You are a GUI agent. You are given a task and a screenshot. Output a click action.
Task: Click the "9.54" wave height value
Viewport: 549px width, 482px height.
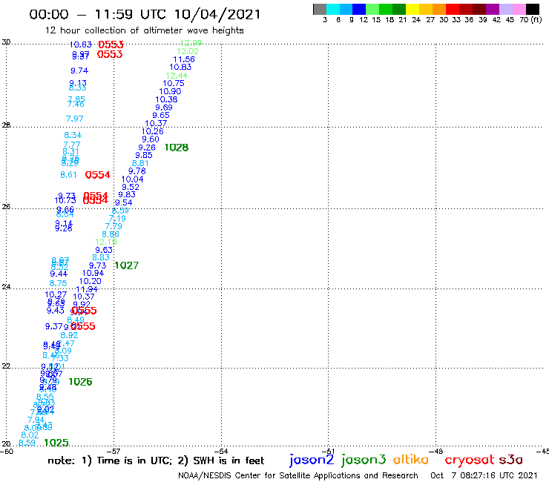124,202
